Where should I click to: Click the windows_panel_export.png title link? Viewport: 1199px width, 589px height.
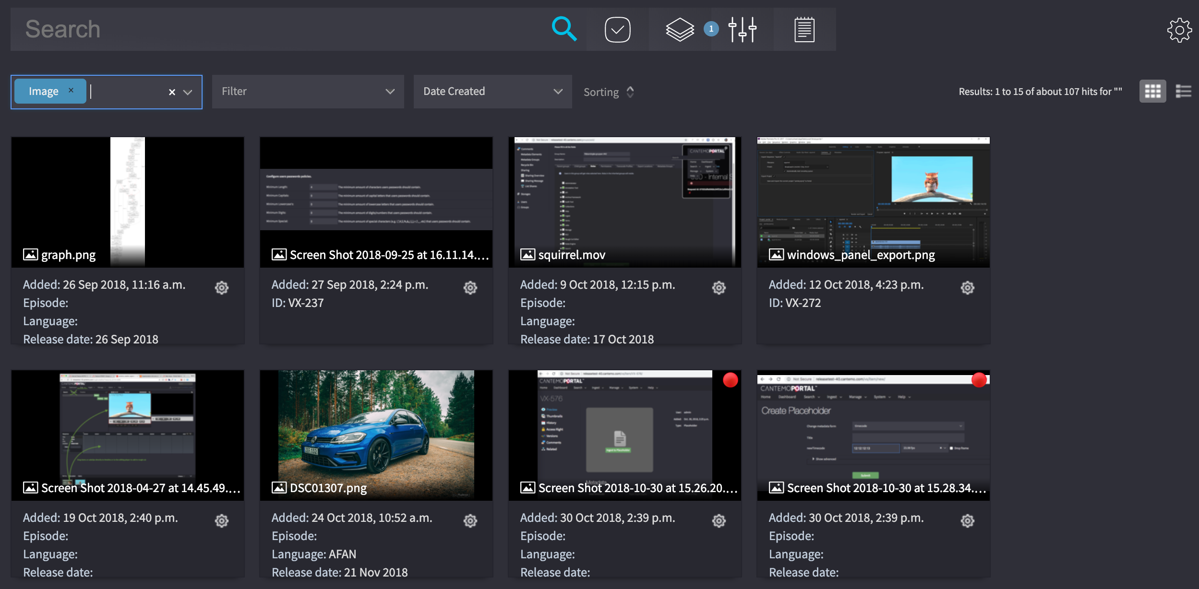(861, 255)
